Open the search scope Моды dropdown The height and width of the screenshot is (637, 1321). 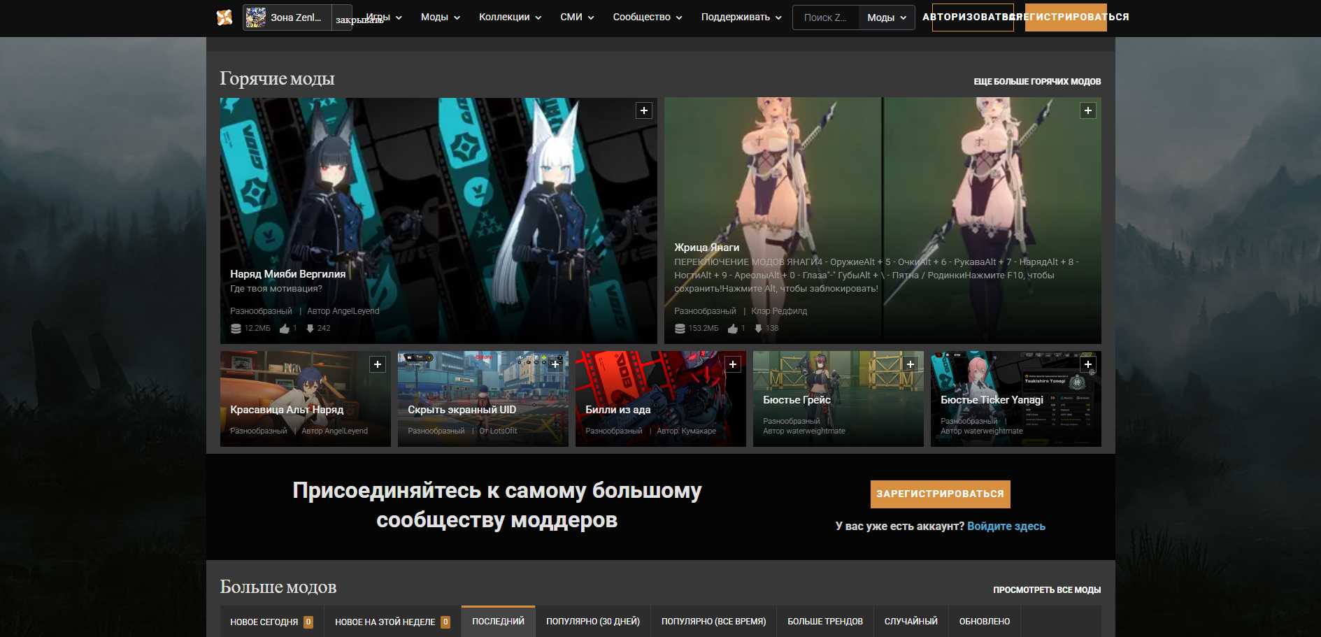pyautogui.click(x=887, y=17)
